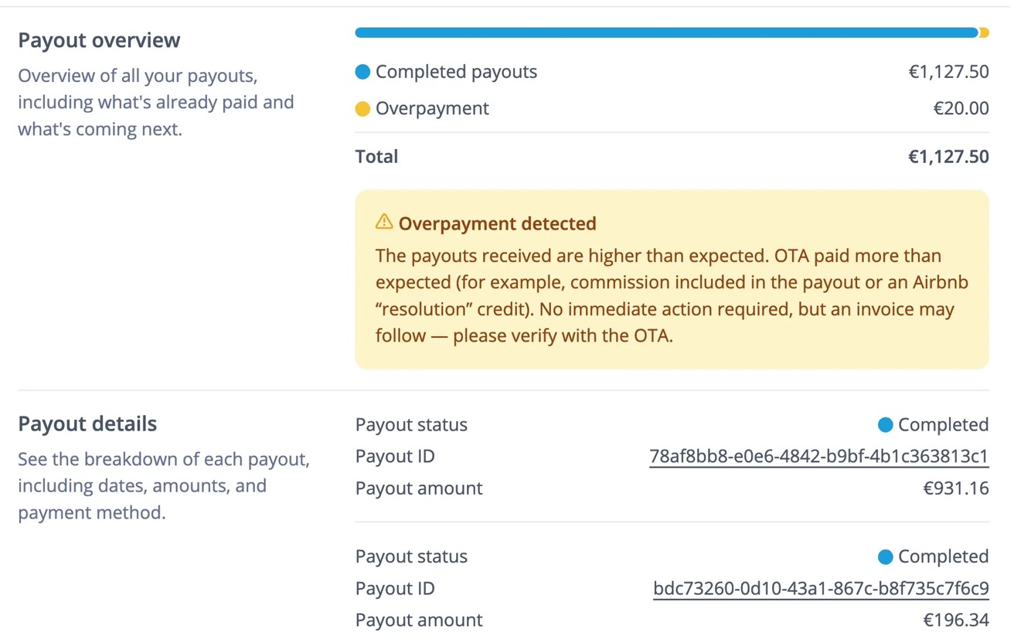Viewport: 1031px width, 643px height.
Task: Click the 'Overpayment detected' alert title
Action: 497,224
